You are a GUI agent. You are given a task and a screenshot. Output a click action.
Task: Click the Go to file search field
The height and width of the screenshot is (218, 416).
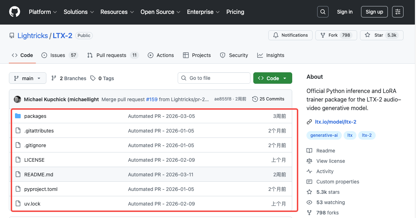tap(214, 78)
